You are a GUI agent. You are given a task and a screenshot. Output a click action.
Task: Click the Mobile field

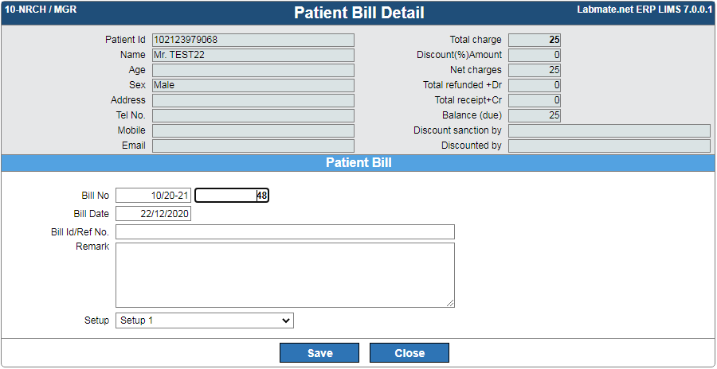[x=253, y=130]
